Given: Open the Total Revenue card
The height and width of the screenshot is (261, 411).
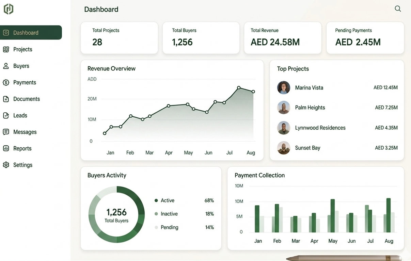Looking at the screenshot, I should [283, 38].
